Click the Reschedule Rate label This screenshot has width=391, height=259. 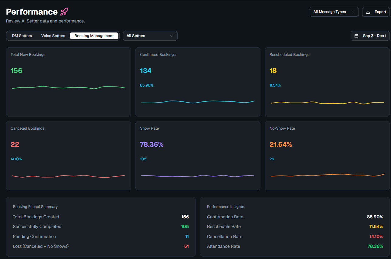[x=224, y=227]
